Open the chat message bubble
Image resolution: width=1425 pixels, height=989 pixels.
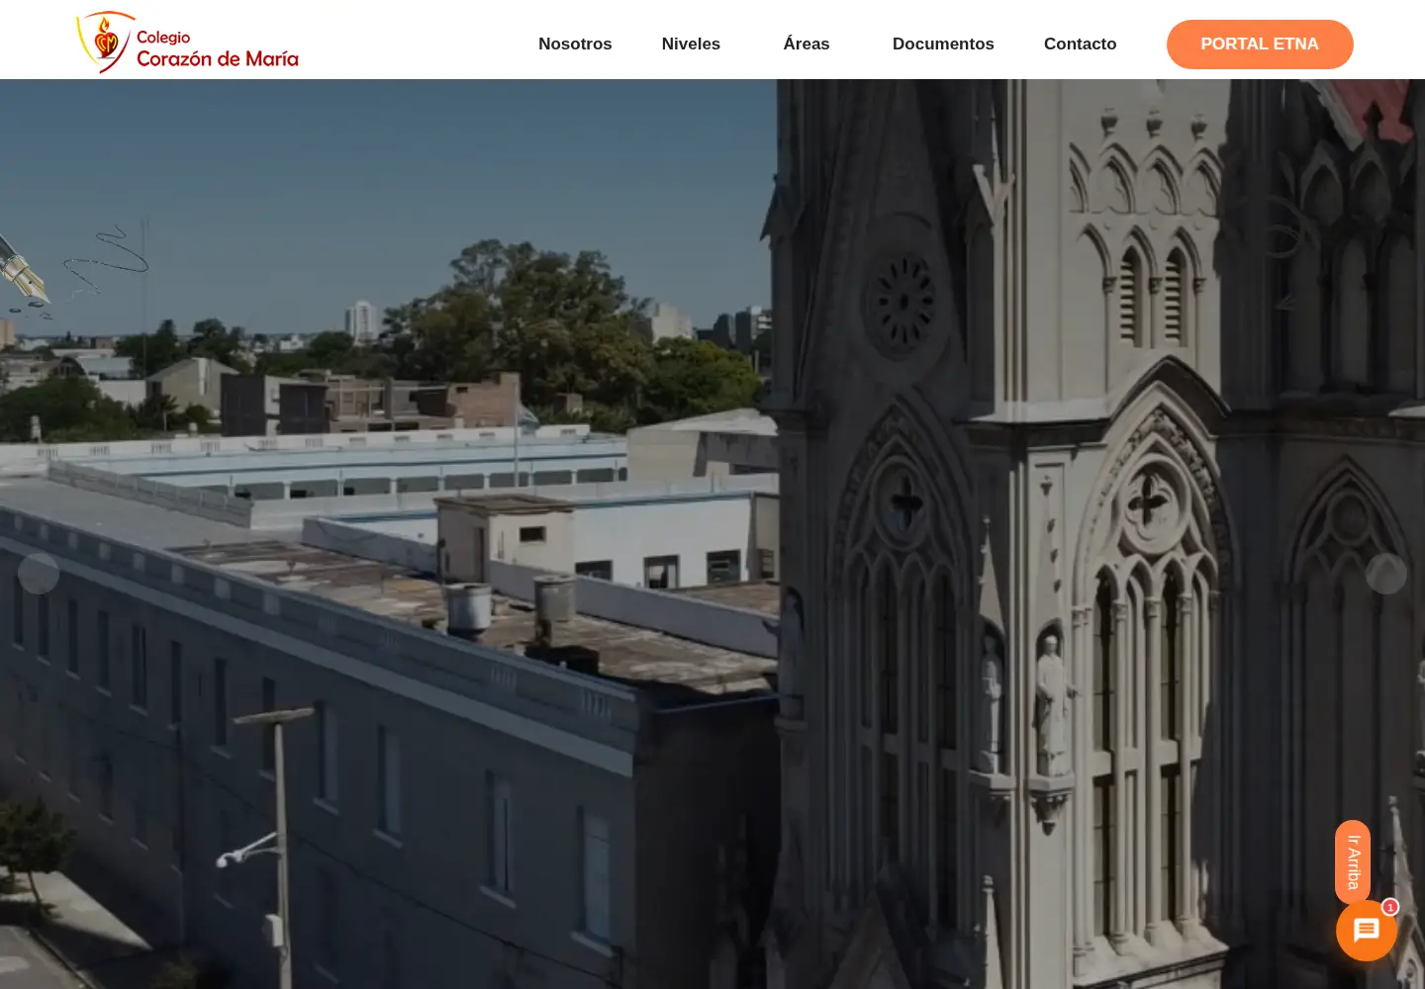pyautogui.click(x=1367, y=931)
